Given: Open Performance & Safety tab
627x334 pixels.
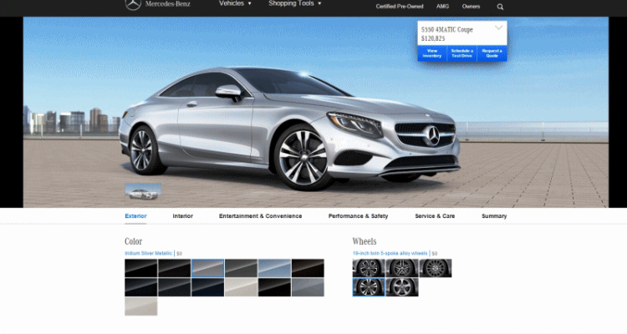Looking at the screenshot, I should 359,216.
